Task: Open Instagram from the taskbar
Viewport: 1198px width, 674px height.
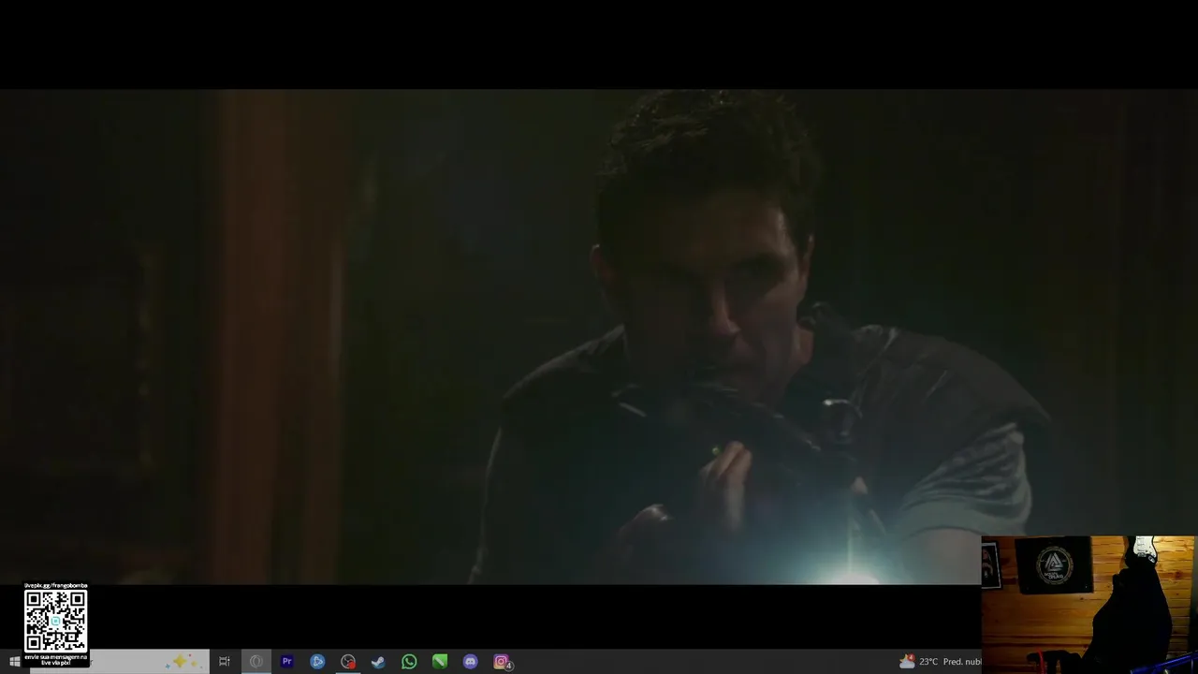Action: [x=502, y=662]
